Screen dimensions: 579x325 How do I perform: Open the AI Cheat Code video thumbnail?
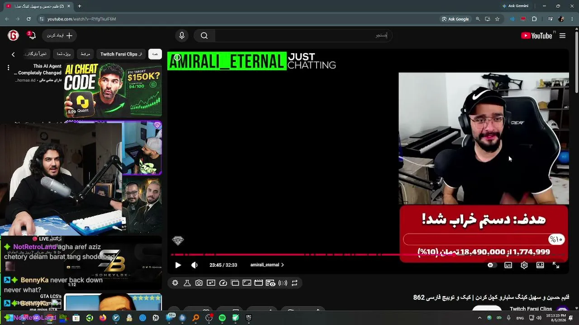pos(113,90)
